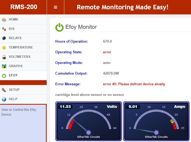Click the sun Temperature icon
The height and width of the screenshot is (142, 191).
[4, 47]
